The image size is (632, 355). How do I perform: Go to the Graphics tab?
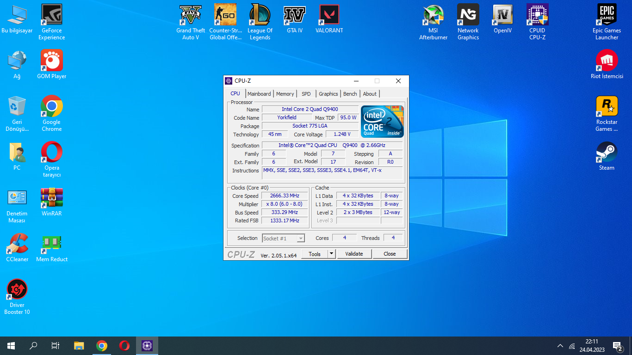click(x=328, y=94)
